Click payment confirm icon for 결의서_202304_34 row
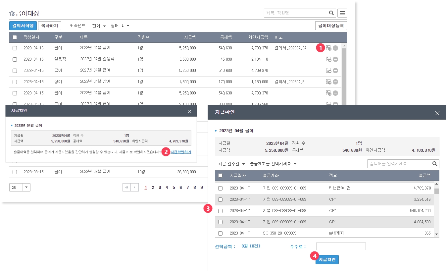This screenshot has width=447, height=271. pos(328,48)
